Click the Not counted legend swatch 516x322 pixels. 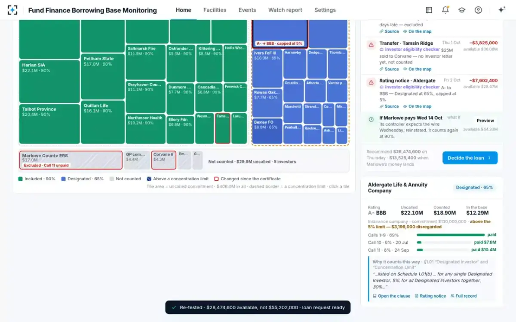click(112, 179)
